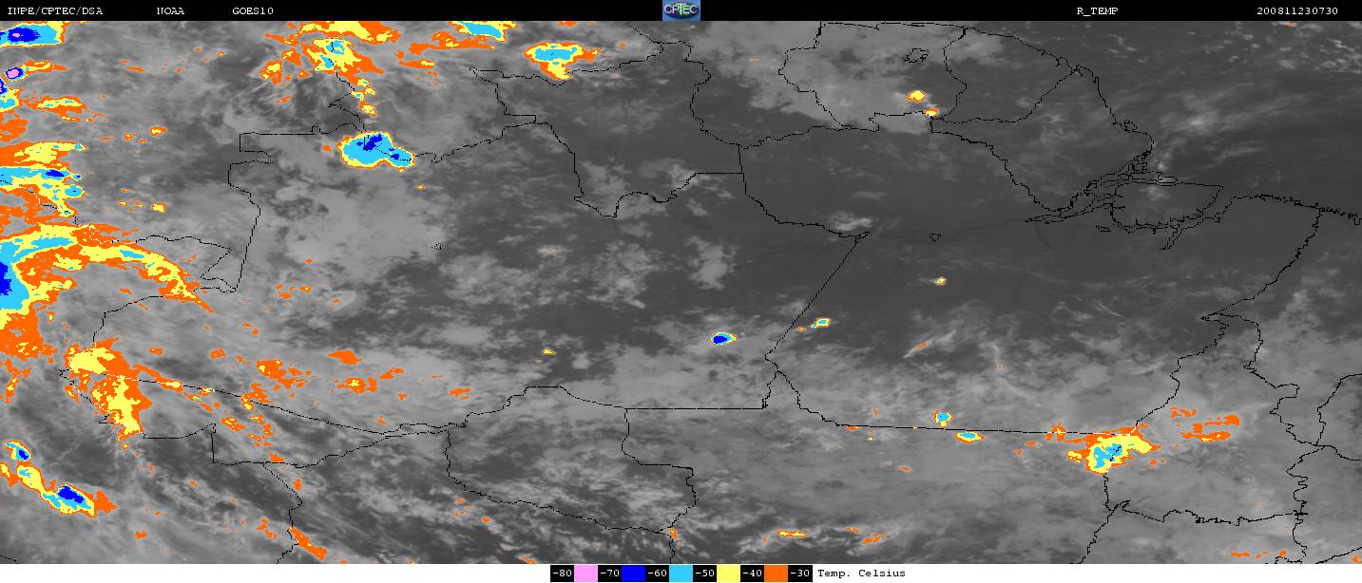Click the INPE/CPTEC/DSA header text

54,10
